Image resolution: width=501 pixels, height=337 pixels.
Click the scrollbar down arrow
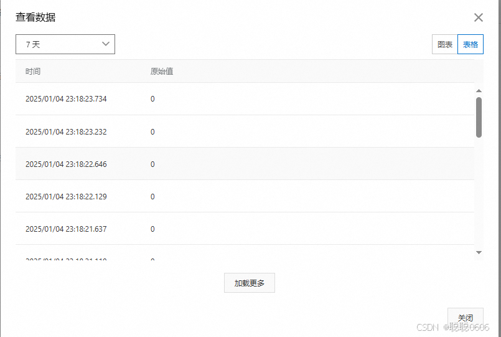(479, 252)
